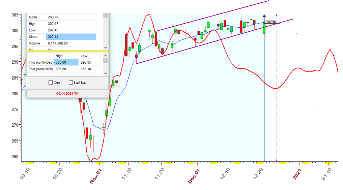Click the 2021 date axis label
The image size is (343, 190).
pos(297,174)
